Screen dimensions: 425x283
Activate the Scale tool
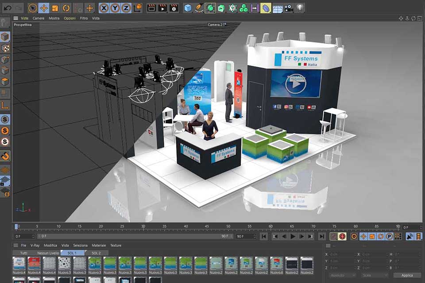[55, 8]
